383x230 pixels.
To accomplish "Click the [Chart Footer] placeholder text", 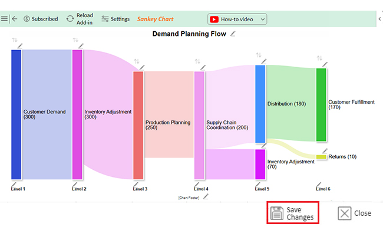I will tap(189, 198).
